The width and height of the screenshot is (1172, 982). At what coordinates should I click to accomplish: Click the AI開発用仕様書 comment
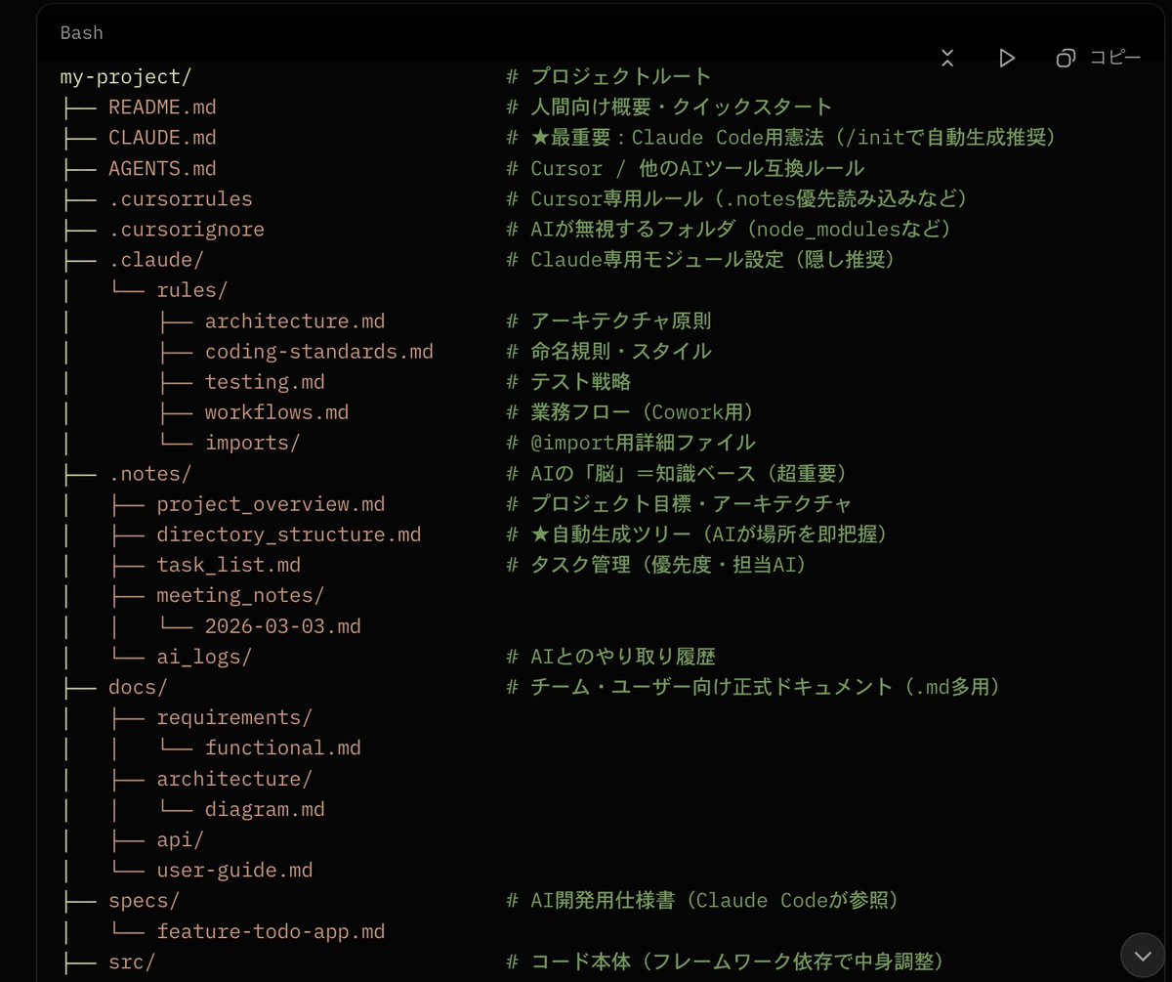(702, 900)
